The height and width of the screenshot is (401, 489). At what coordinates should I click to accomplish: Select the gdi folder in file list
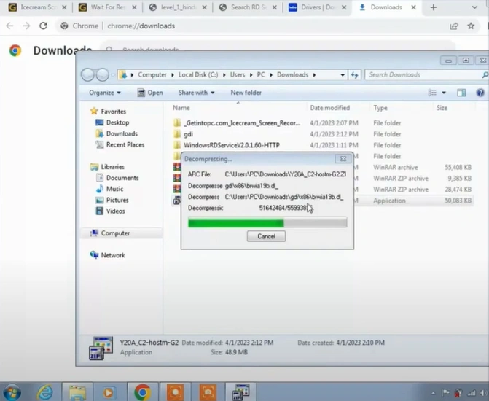coord(188,134)
